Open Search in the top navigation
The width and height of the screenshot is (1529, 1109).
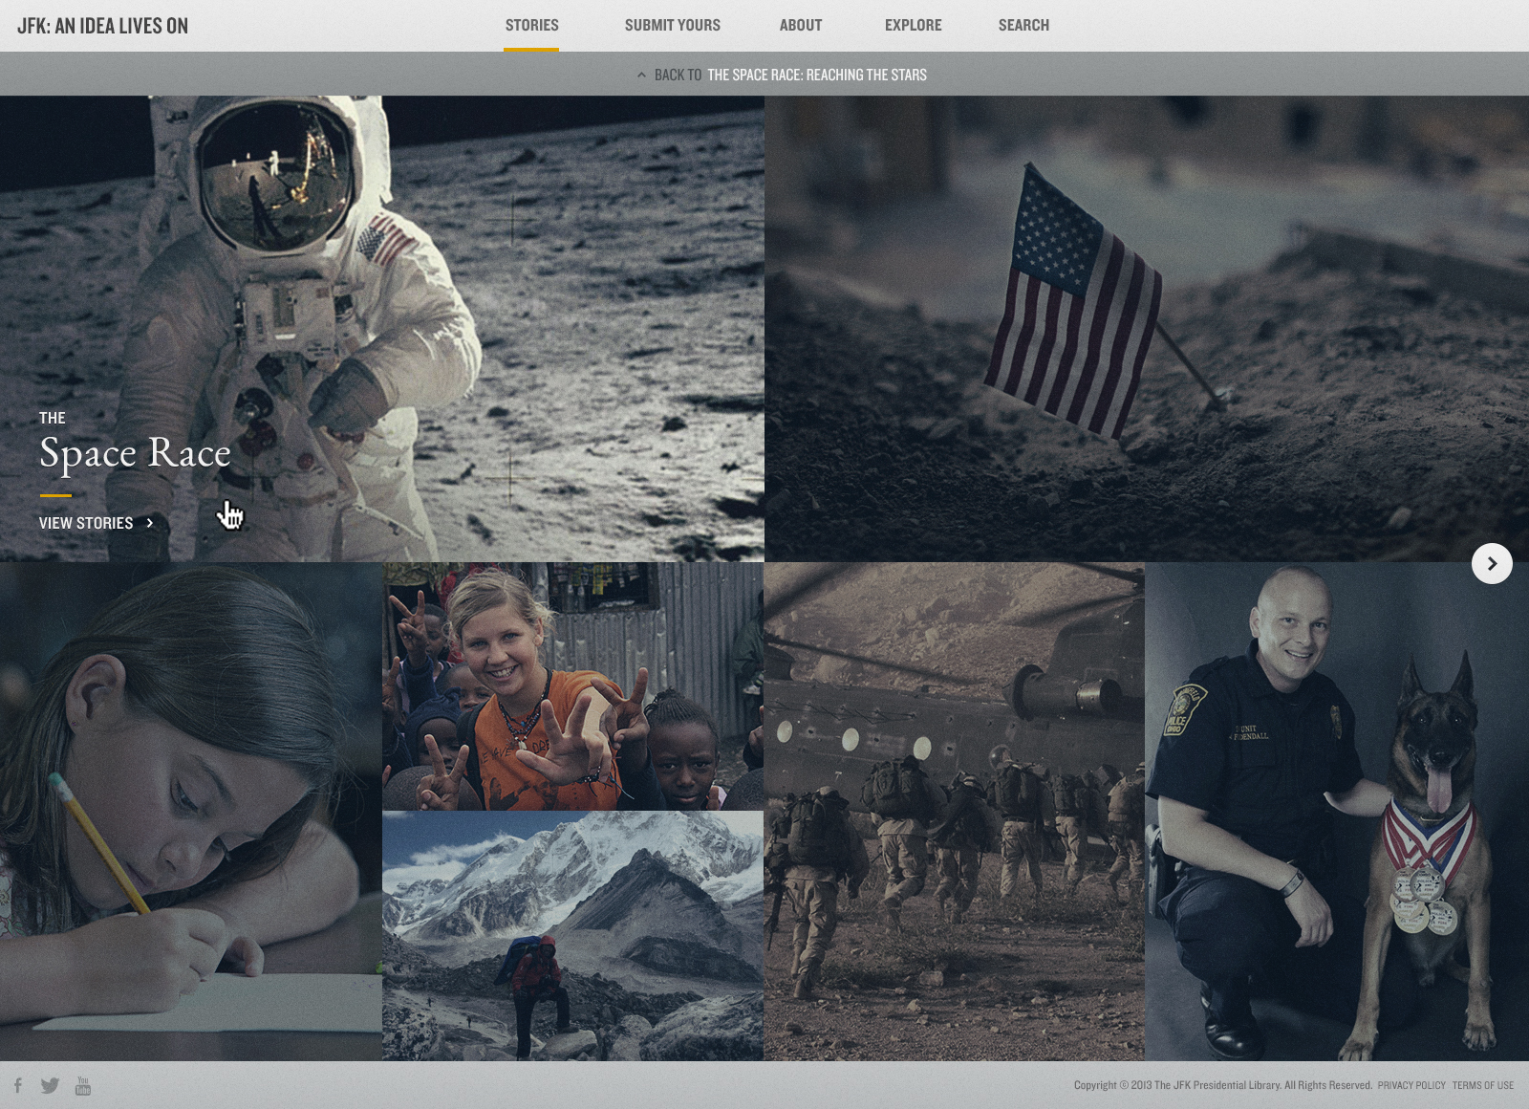tap(1023, 26)
